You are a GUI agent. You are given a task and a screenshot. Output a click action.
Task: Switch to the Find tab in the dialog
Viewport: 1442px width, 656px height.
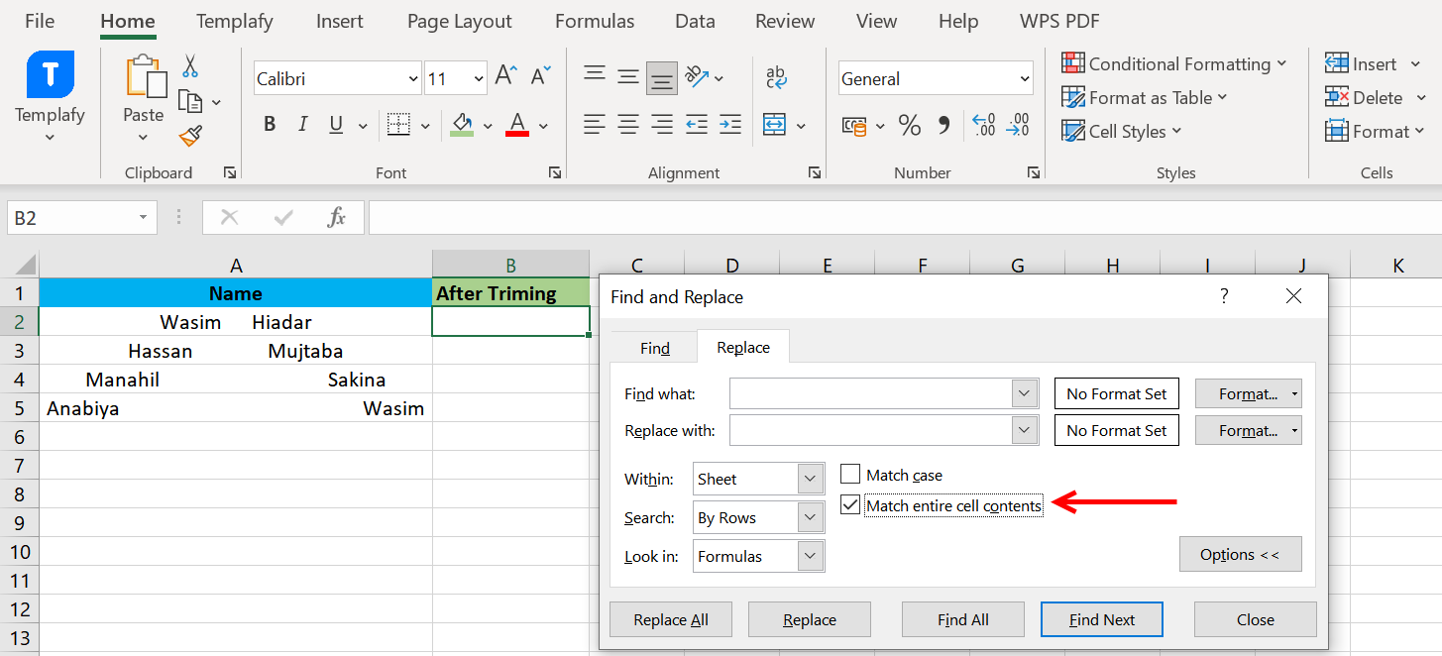pos(653,347)
